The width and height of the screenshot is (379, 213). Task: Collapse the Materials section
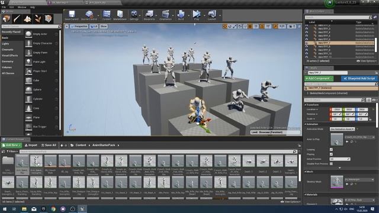306,195
